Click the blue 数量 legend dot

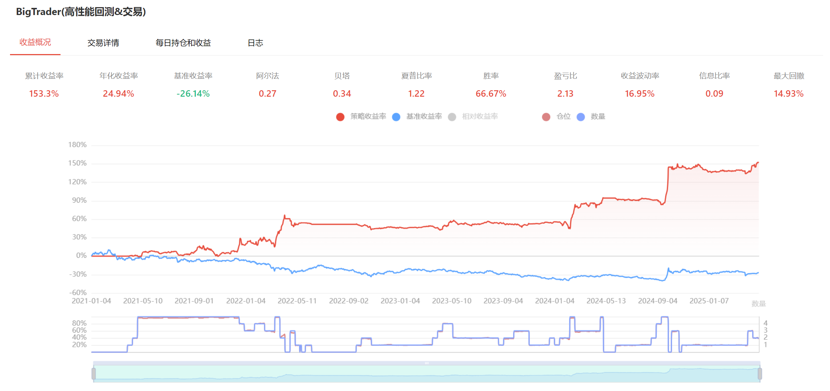pos(581,117)
